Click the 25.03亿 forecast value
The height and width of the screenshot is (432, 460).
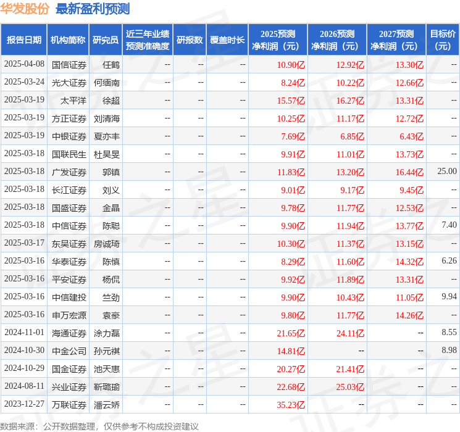[350, 387]
